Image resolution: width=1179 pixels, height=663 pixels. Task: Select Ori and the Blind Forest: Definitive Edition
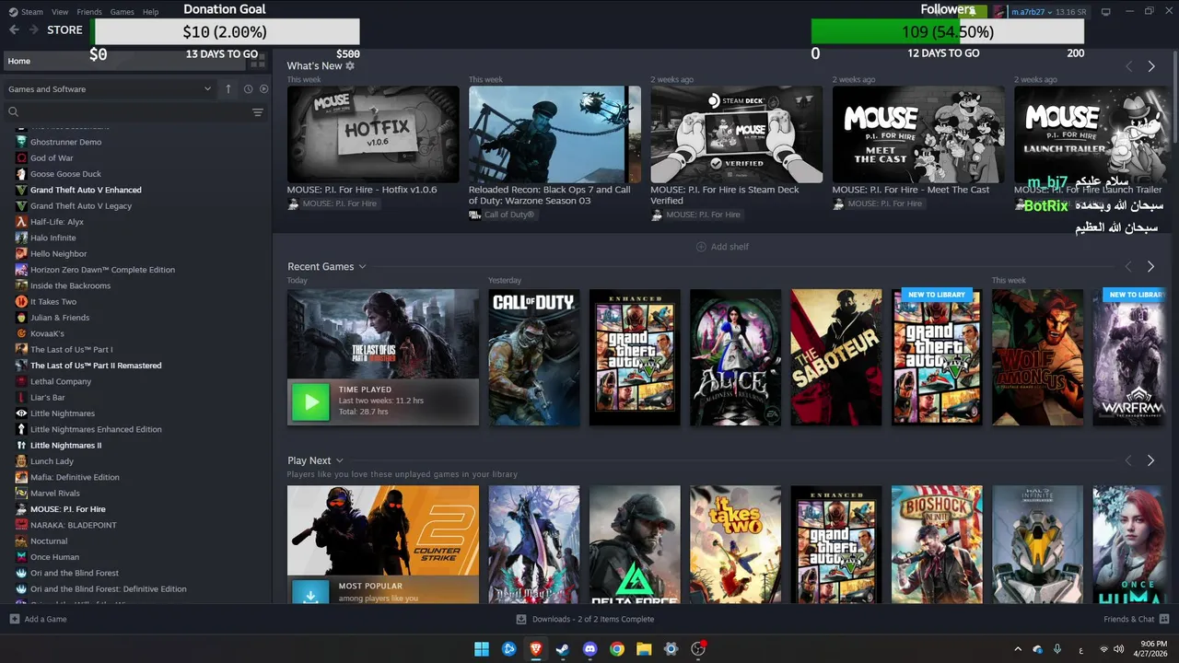109,588
